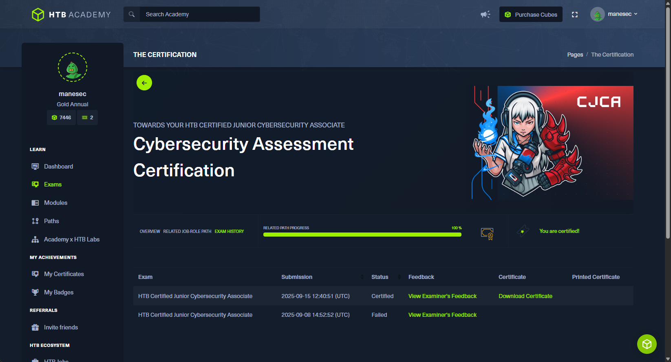This screenshot has height=362, width=671.
Task: Click the cubes balance 7446 badge
Action: click(62, 118)
